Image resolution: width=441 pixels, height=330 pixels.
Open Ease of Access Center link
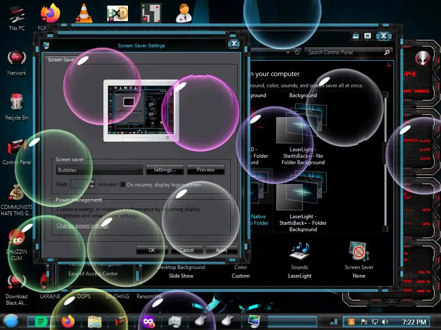tap(93, 274)
